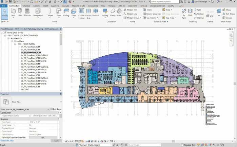The height and width of the screenshot is (147, 237).
Task: Select the Wall opening tool
Action: (x=197, y=10)
